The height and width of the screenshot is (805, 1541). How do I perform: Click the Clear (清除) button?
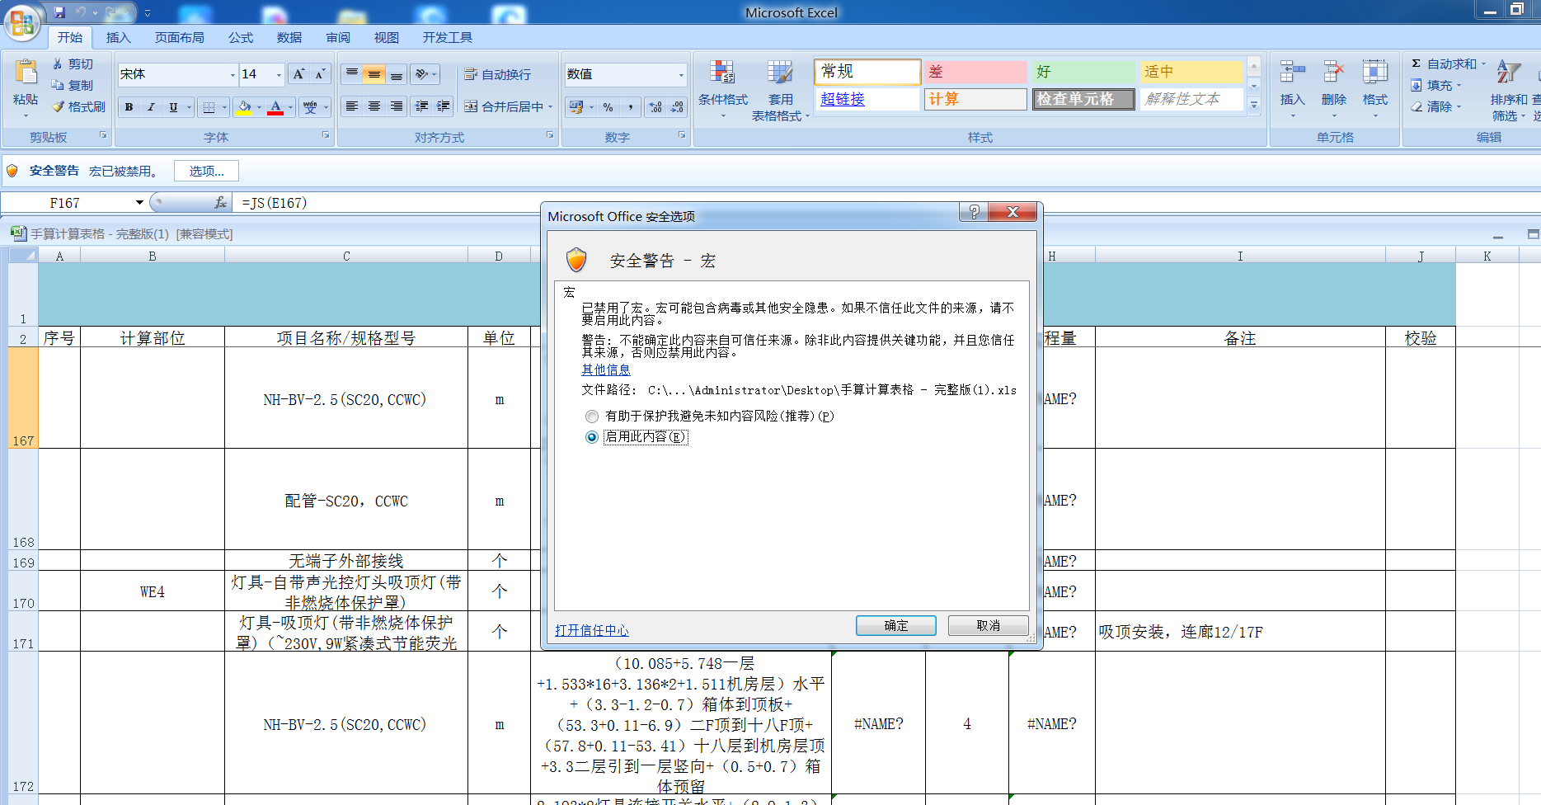(1437, 106)
